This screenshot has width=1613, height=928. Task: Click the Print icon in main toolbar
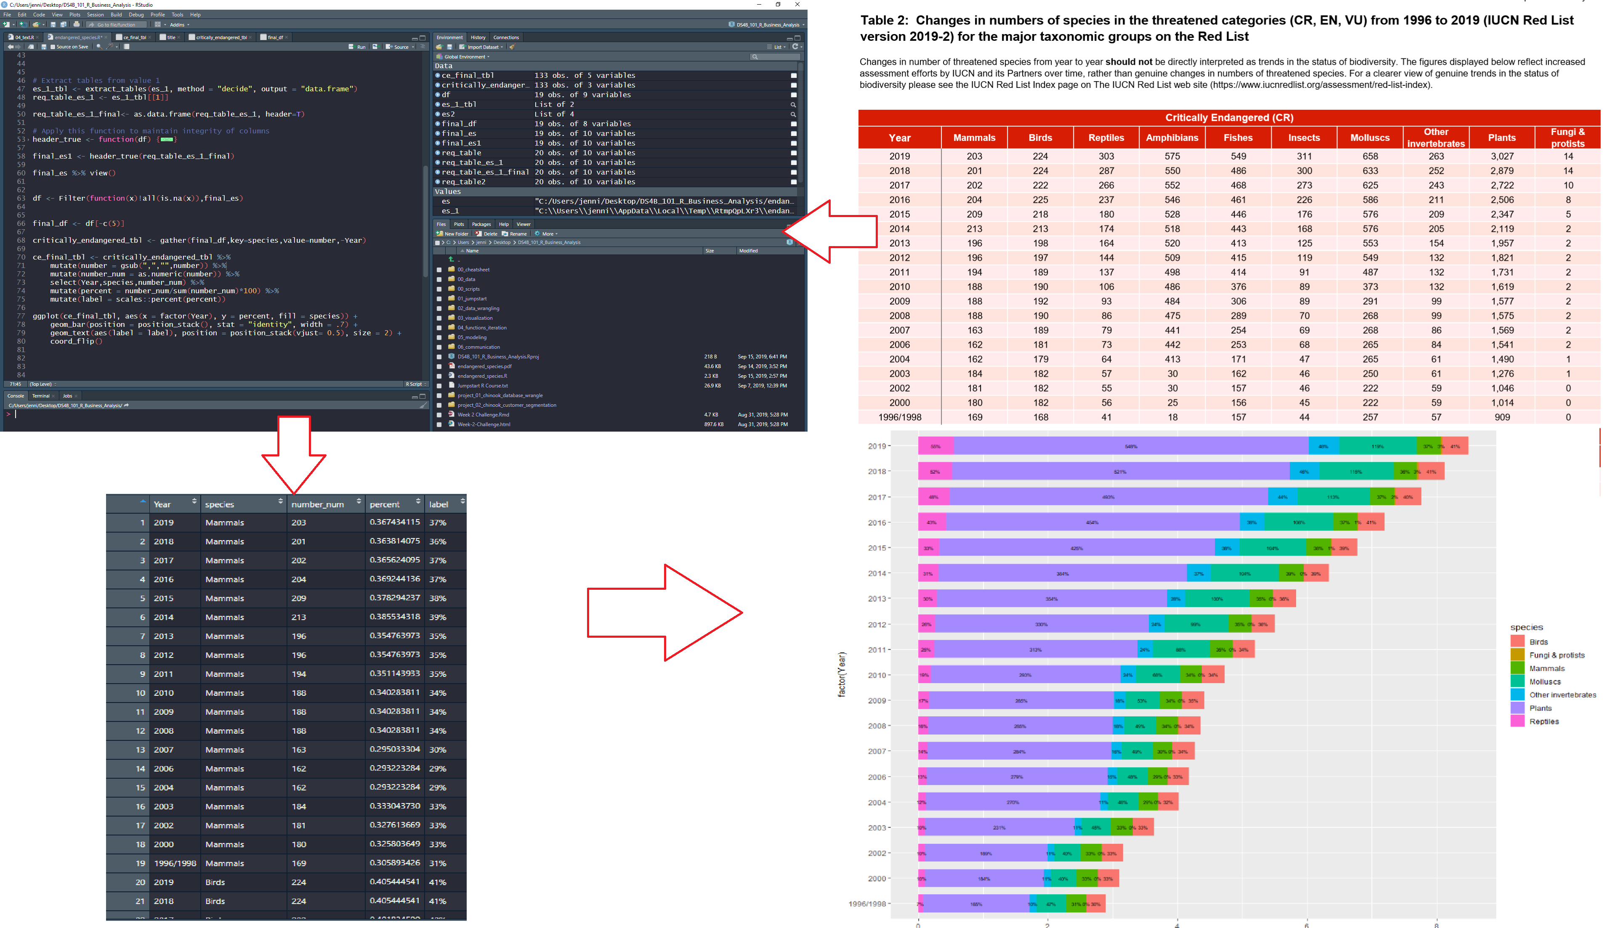(77, 25)
